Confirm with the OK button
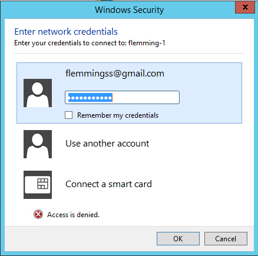The height and width of the screenshot is (256, 258). [x=178, y=239]
